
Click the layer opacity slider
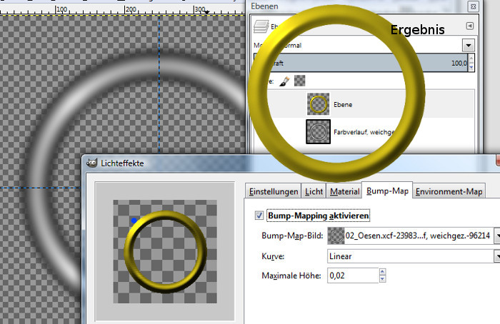(357, 64)
